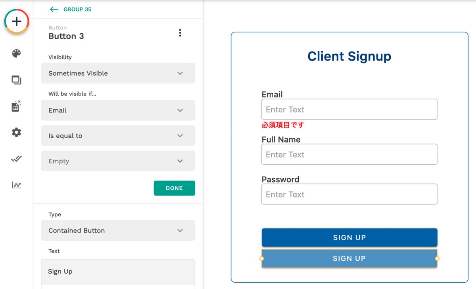Image resolution: width=476 pixels, height=289 pixels.
Task: Open Button 3 three-dot options menu
Action: click(x=180, y=33)
